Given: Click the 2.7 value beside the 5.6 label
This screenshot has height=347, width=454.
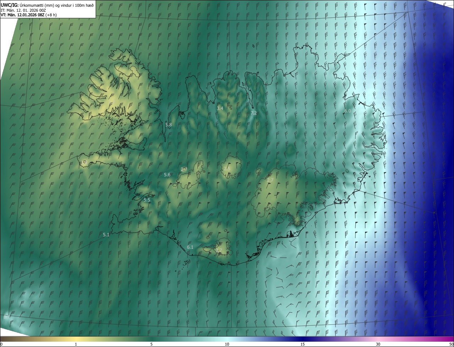Looking at the screenshot, I should 184,170.
